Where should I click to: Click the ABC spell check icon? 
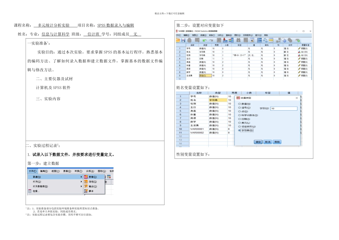pyautogui.click(x=298, y=40)
